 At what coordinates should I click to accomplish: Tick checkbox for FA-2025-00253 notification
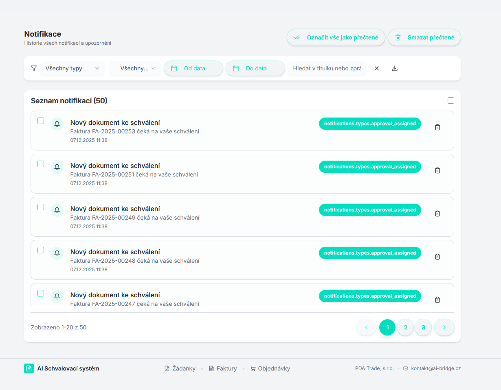pyautogui.click(x=41, y=121)
